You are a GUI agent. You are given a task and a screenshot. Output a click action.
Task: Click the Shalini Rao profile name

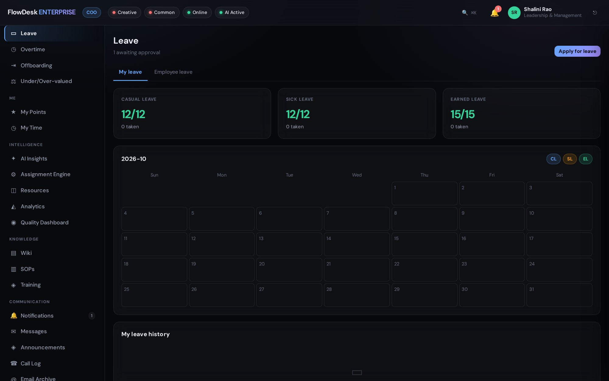click(538, 9)
